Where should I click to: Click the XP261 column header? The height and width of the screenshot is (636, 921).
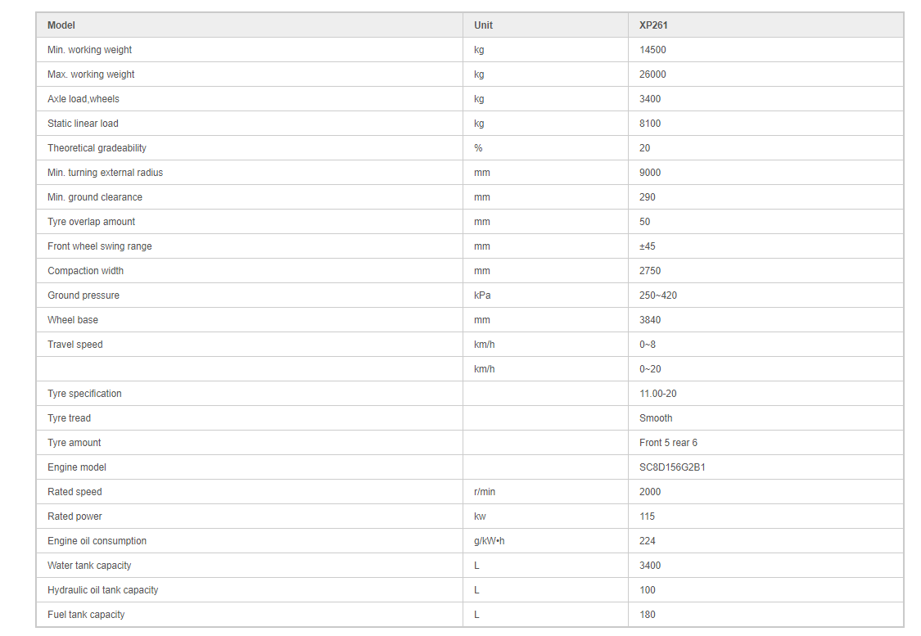(653, 25)
